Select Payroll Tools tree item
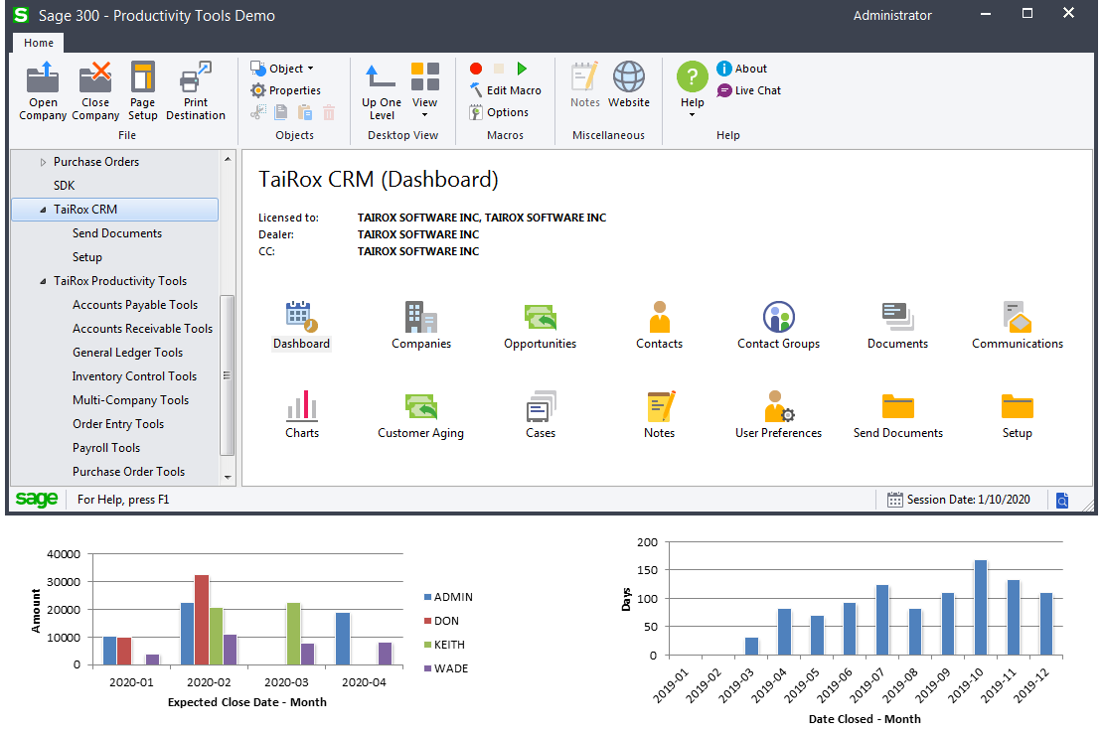Screen dimensions: 1103x735 tap(106, 449)
